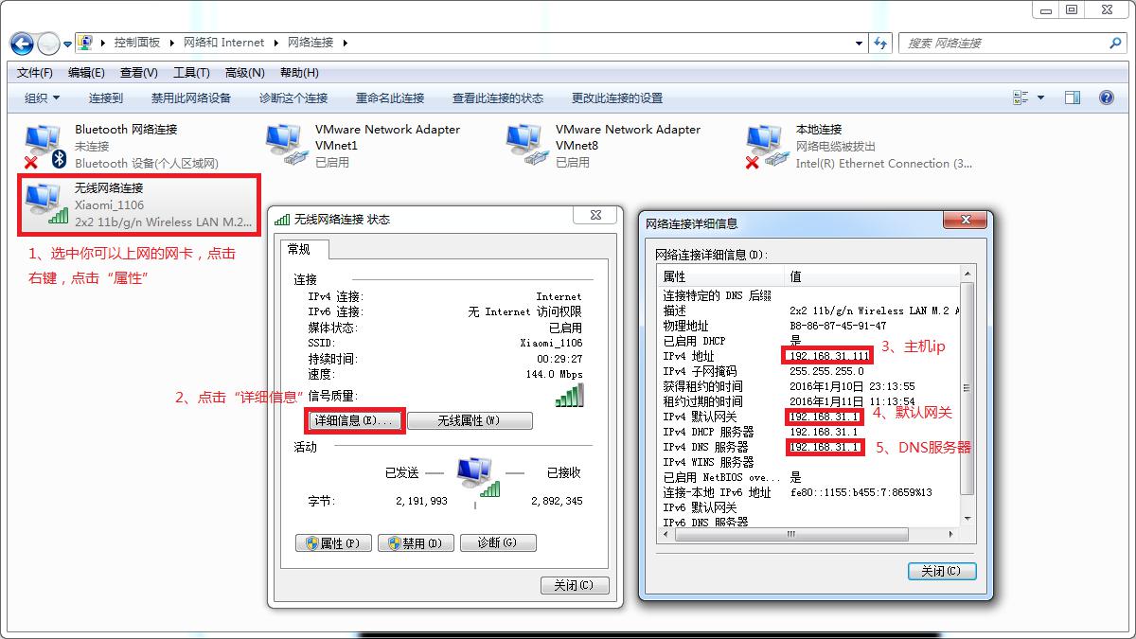Close the 无线网络连接 状态 dialog with X
The height and width of the screenshot is (639, 1136).
[x=596, y=216]
